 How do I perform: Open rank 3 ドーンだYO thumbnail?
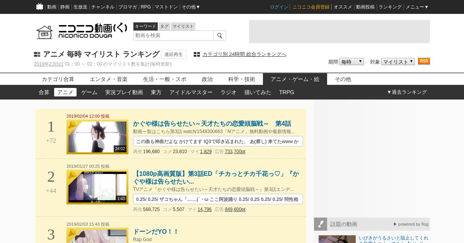pos(97,235)
